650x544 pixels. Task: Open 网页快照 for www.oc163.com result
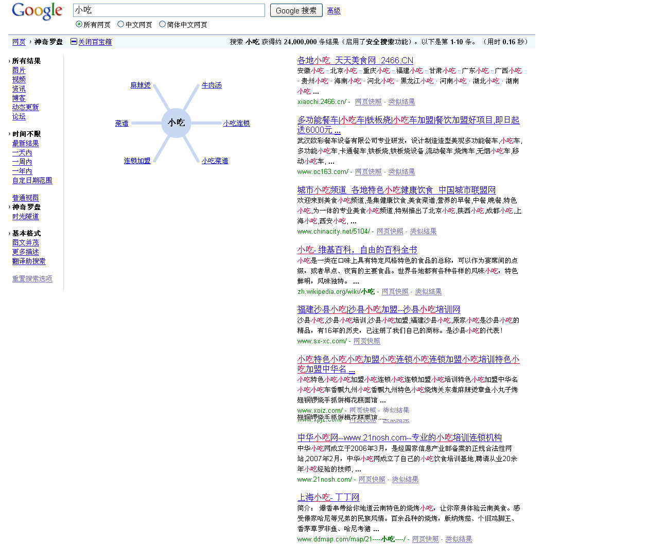[368, 172]
